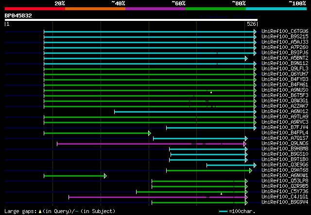Select hit name UniRef100_Q53LP8

[285, 181]
